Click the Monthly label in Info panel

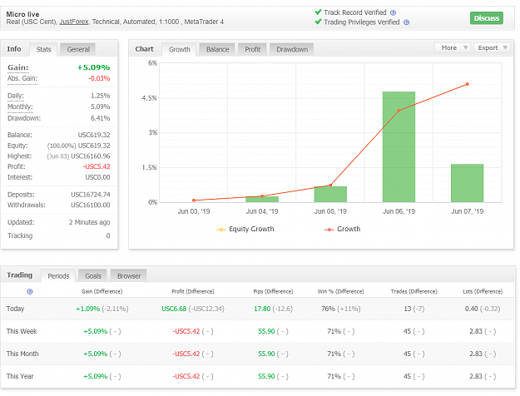20,106
